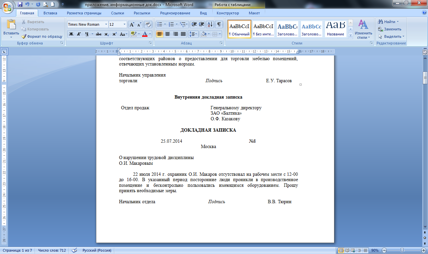Increase paragraph indent
The height and width of the screenshot is (254, 428).
[x=201, y=24]
